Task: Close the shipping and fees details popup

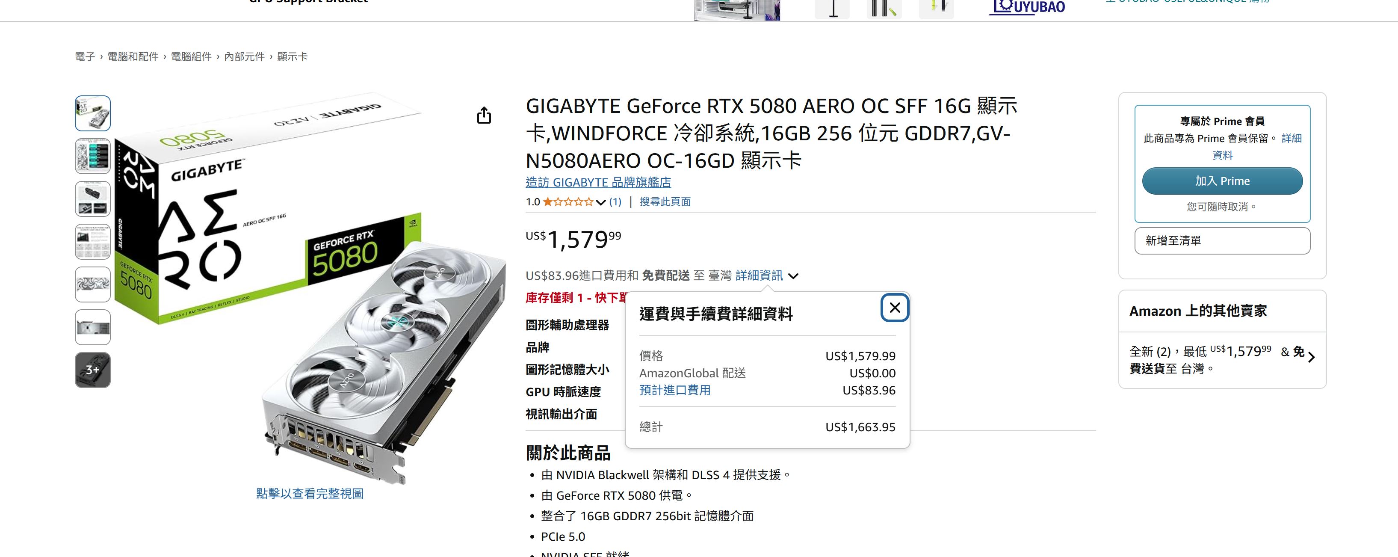Action: (895, 308)
